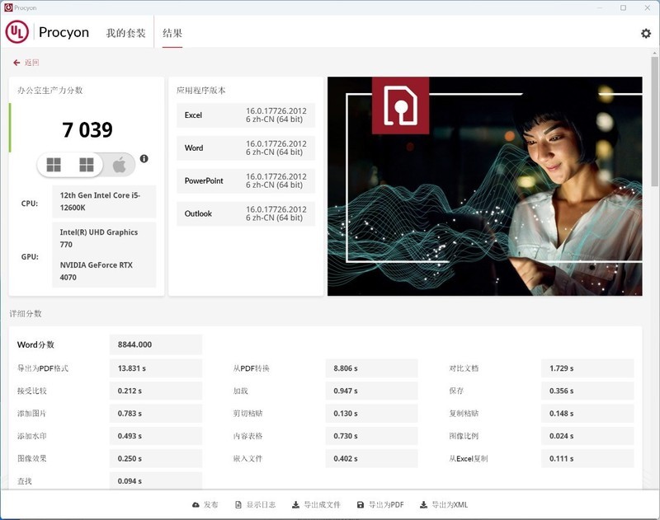Select the Outlook version entry
The width and height of the screenshot is (660, 520).
click(x=246, y=213)
